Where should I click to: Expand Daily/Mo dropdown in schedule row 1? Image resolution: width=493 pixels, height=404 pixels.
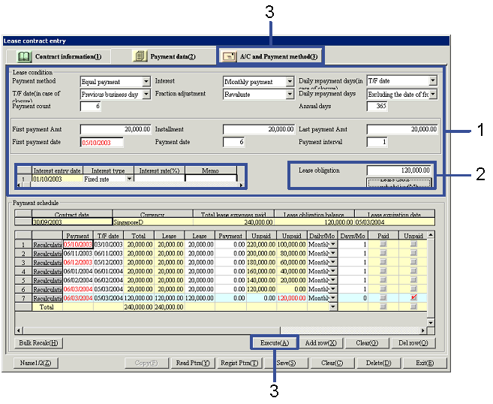[333, 245]
